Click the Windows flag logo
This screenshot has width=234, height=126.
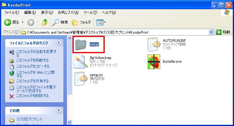pyautogui.click(x=227, y=13)
